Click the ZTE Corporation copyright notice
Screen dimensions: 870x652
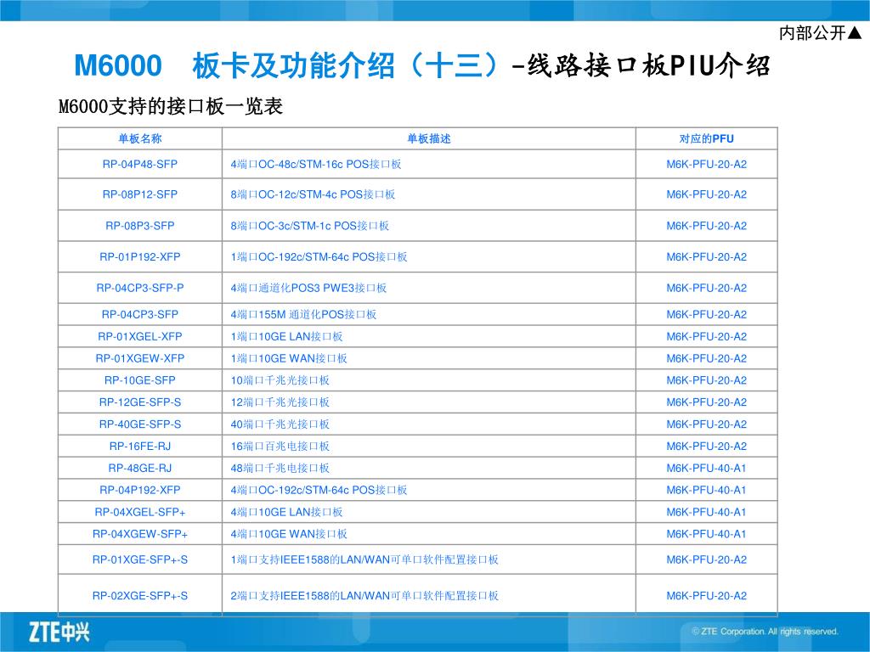pos(765,631)
